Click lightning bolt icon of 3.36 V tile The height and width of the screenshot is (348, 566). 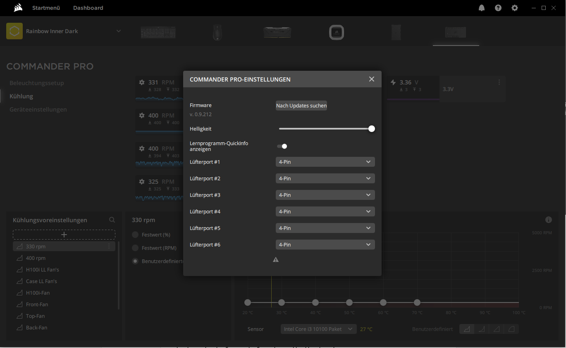393,82
